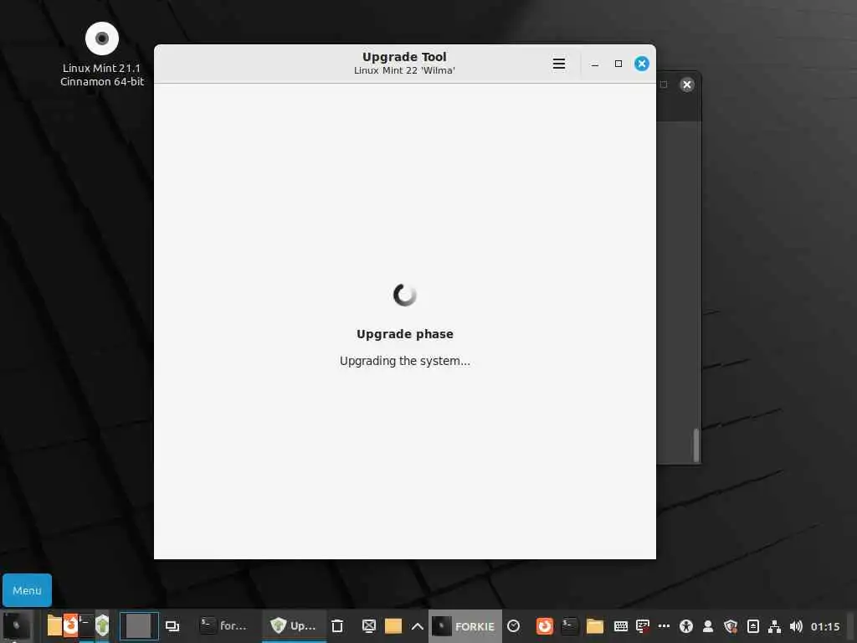Click the overlapping-windows icon next to the workspace thumbnail

pyautogui.click(x=172, y=626)
